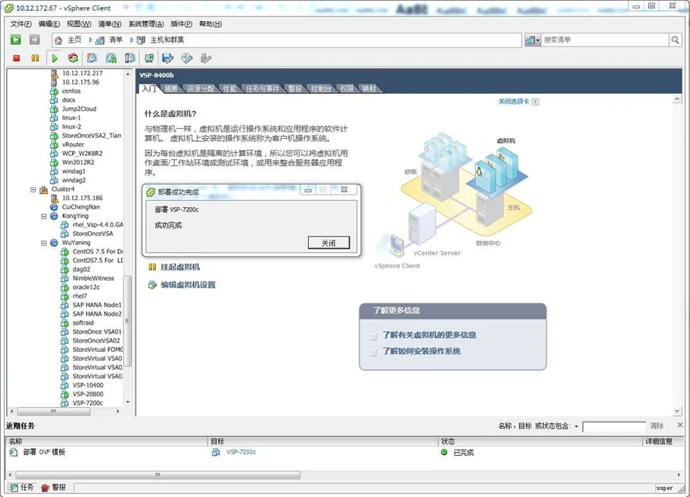The width and height of the screenshot is (690, 497).
Task: Switch to the 任务与事件 tab
Action: (x=262, y=88)
